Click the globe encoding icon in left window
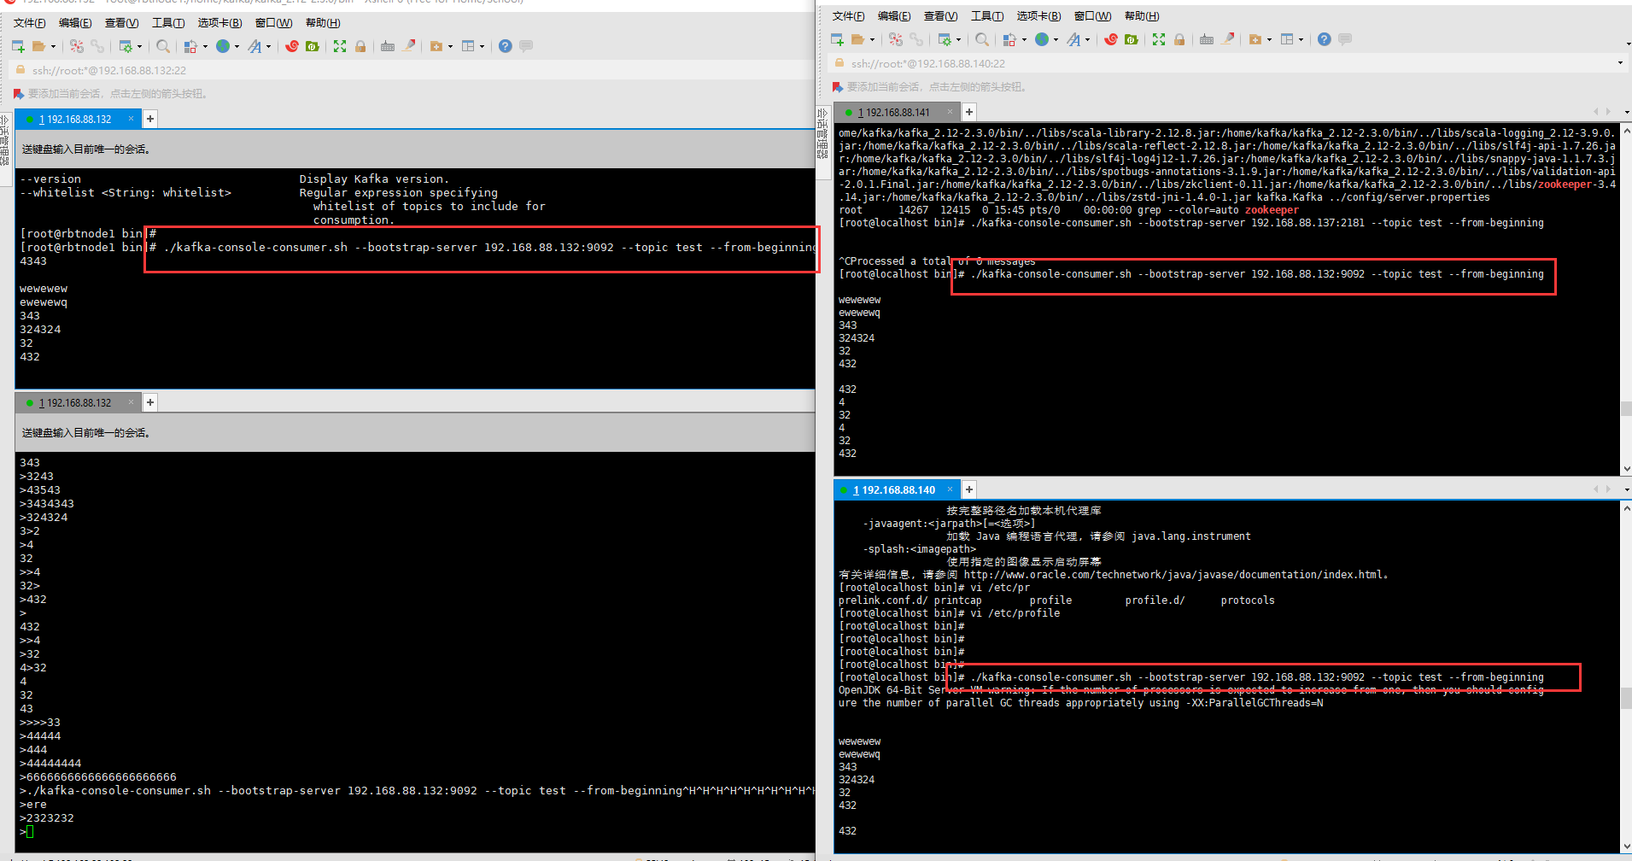 pos(223,46)
